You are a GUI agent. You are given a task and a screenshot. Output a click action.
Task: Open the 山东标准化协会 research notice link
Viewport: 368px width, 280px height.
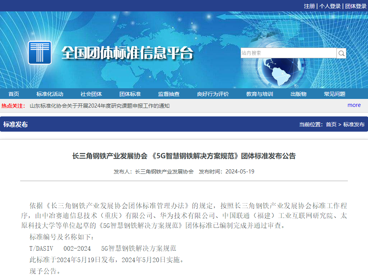pyautogui.click(x=100, y=106)
